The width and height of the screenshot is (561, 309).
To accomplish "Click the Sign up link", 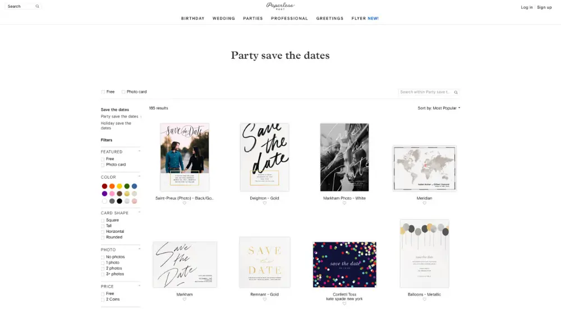I will point(544,7).
